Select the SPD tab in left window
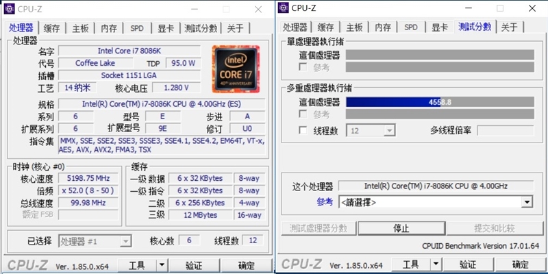The height and width of the screenshot is (274, 548). pyautogui.click(x=137, y=28)
